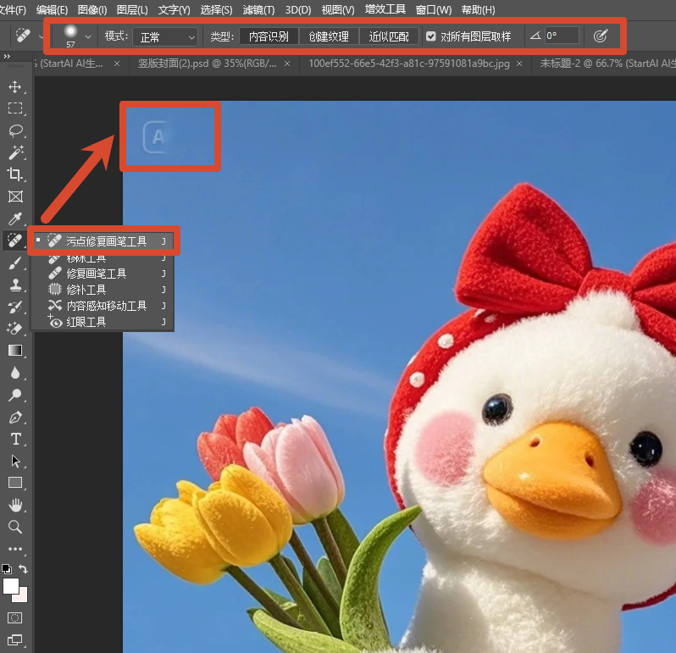Select the Magic Wand tool
The image size is (676, 653).
(x=15, y=152)
